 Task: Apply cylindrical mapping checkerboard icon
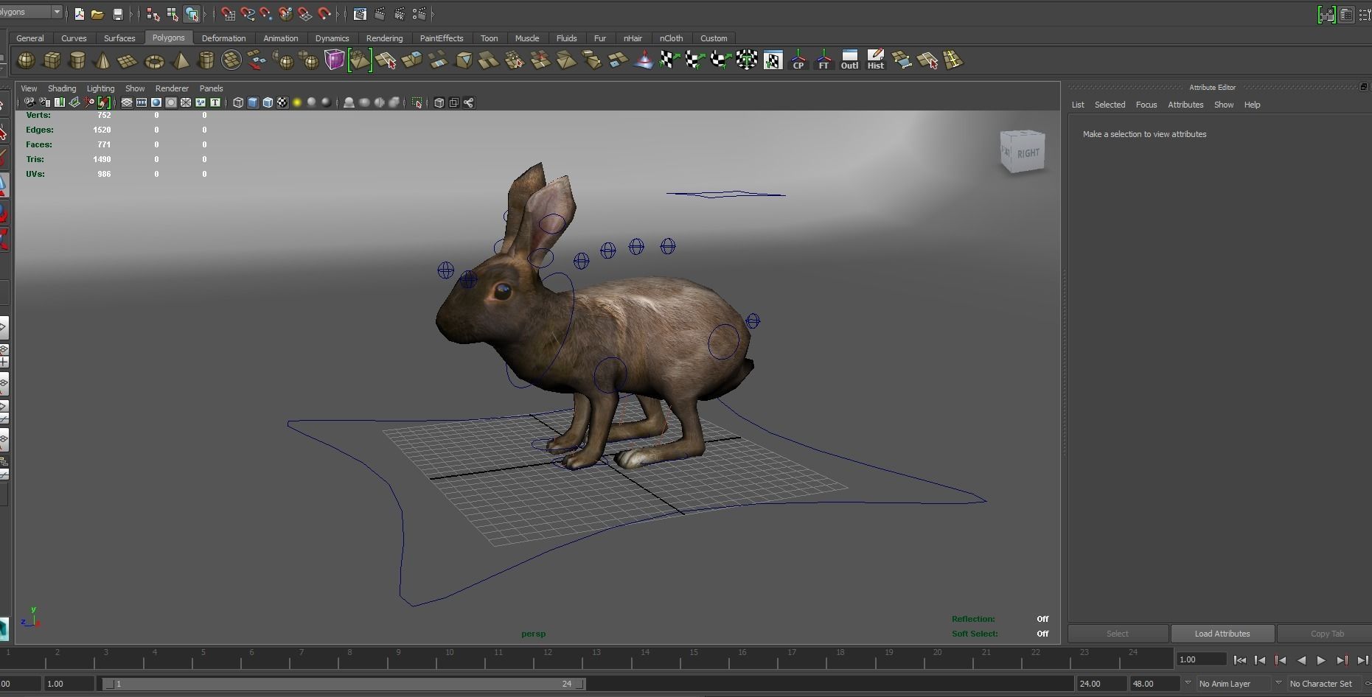click(694, 60)
